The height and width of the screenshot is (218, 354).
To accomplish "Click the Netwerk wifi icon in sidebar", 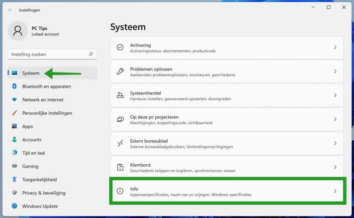I will [x=15, y=100].
